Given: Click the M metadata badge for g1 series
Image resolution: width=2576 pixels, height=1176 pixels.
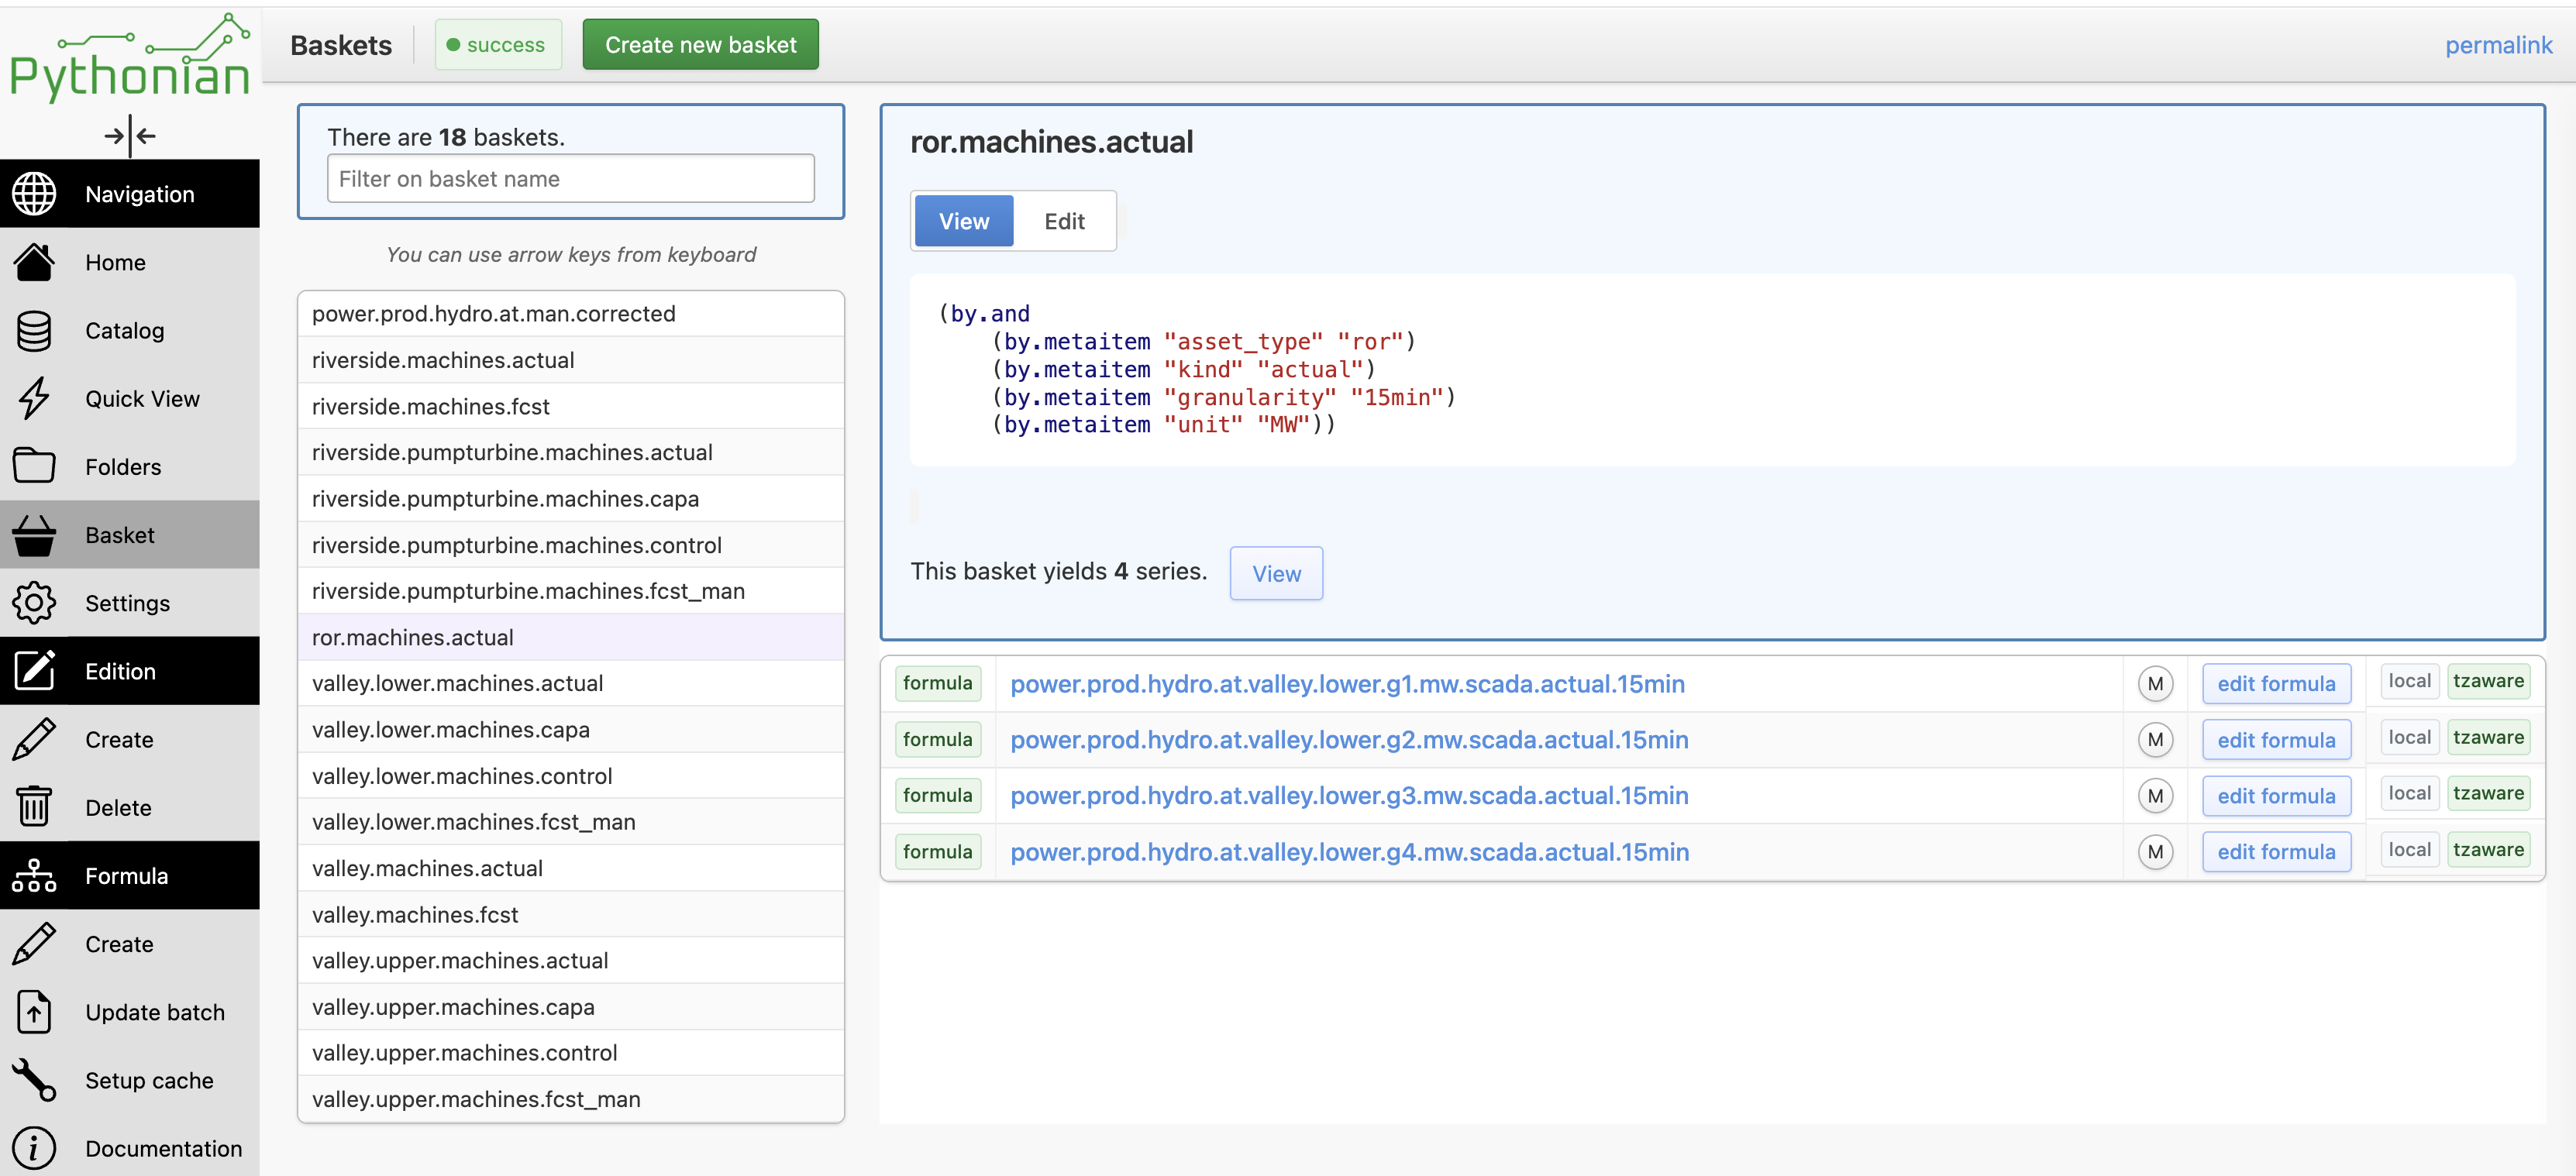Looking at the screenshot, I should [x=2155, y=684].
